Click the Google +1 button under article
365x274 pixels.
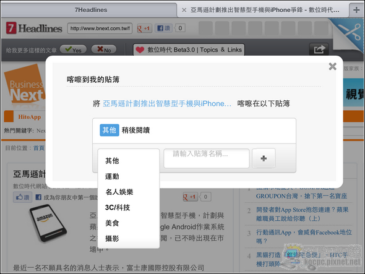(x=190, y=197)
